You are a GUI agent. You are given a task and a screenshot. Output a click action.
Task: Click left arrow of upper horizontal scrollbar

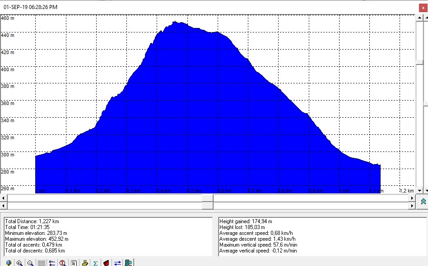[4, 198]
